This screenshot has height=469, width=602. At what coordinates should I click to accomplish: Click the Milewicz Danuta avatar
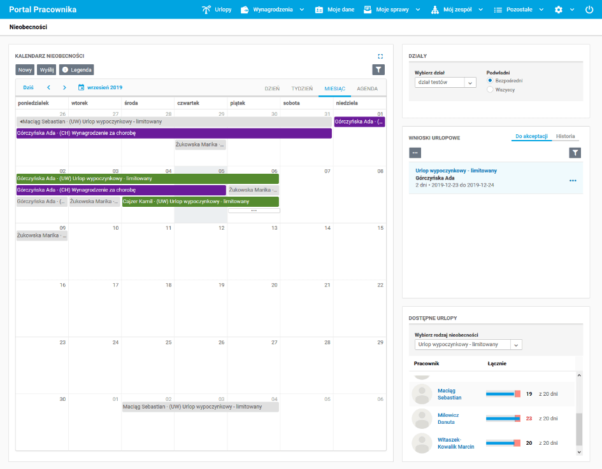[x=422, y=419]
